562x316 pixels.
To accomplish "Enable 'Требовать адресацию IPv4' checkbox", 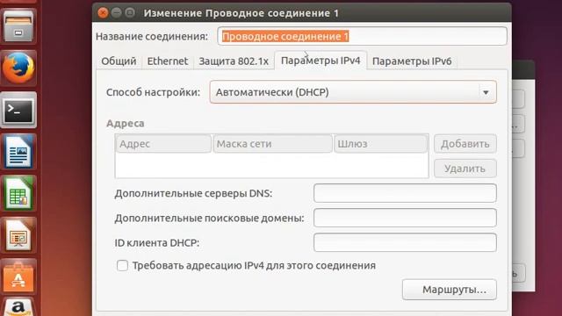I will [x=122, y=265].
